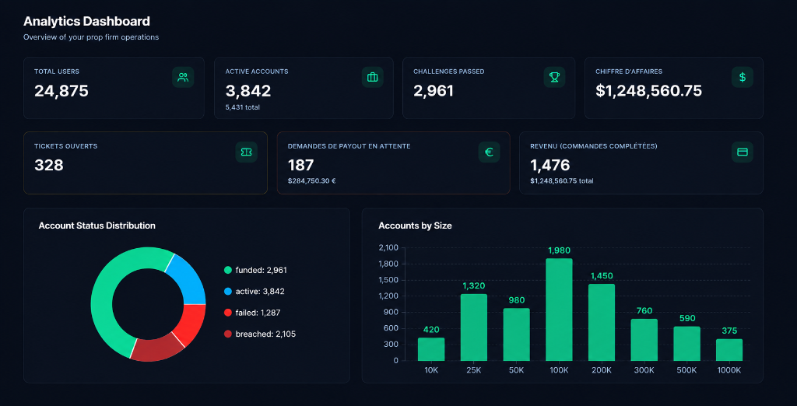Select the dark red breached legend dot

pyautogui.click(x=228, y=334)
